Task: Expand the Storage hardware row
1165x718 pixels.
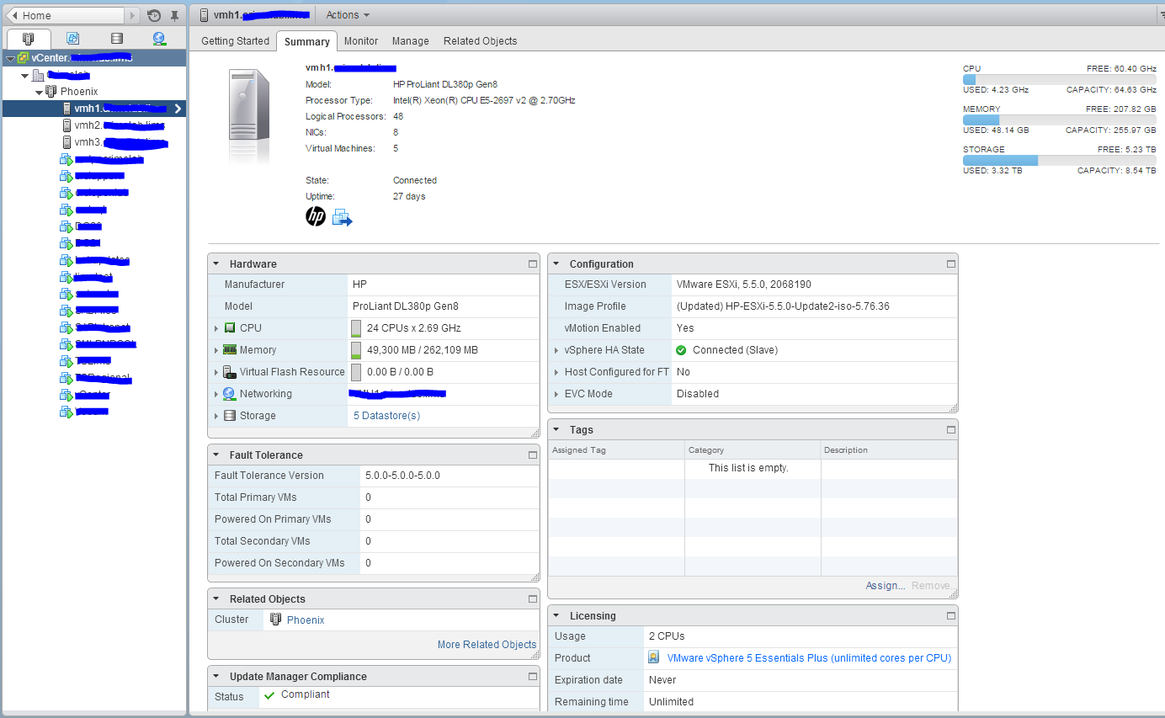Action: (x=217, y=416)
